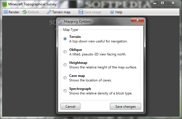Click the Save changes button
The width and height of the screenshot is (182, 119).
click(125, 106)
